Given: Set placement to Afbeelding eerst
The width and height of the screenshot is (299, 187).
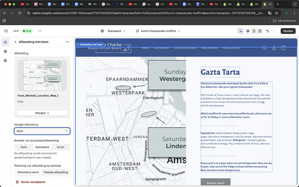Looking at the screenshot, I should pos(28,172).
